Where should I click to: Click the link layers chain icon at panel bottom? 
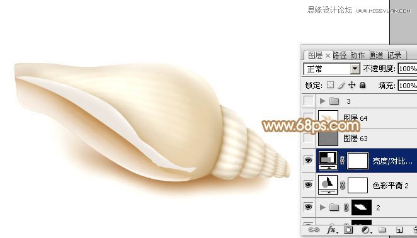pyautogui.click(x=314, y=230)
